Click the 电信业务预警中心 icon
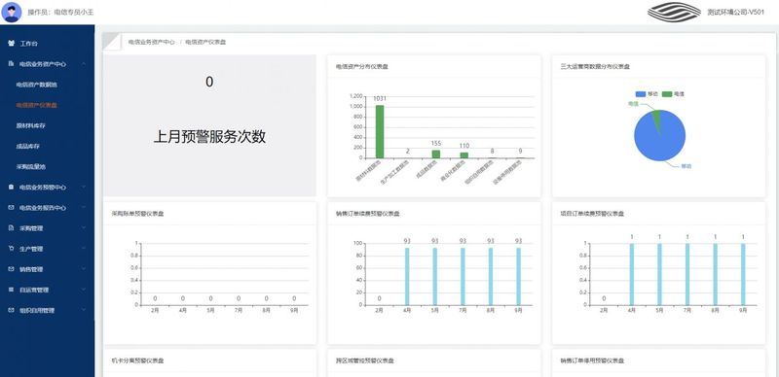 pyautogui.click(x=11, y=187)
